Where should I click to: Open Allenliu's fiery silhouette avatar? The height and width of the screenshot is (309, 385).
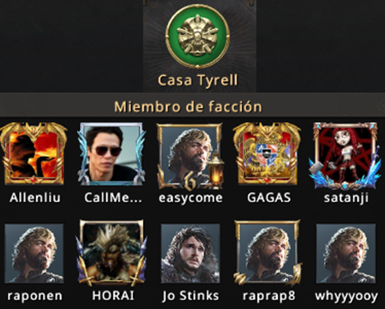pyautogui.click(x=34, y=154)
